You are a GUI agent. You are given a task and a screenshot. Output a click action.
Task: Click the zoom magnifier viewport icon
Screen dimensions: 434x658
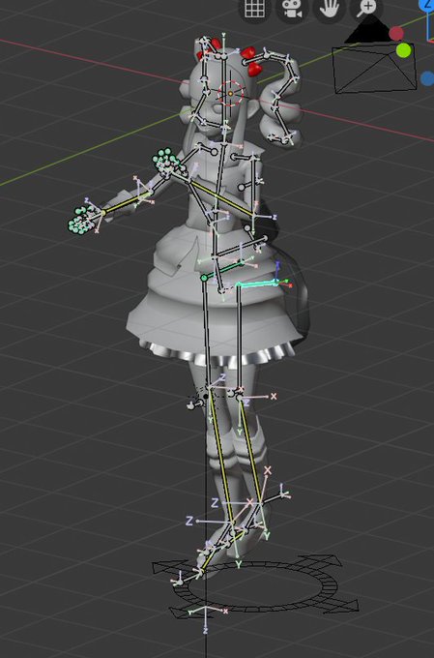pyautogui.click(x=365, y=9)
